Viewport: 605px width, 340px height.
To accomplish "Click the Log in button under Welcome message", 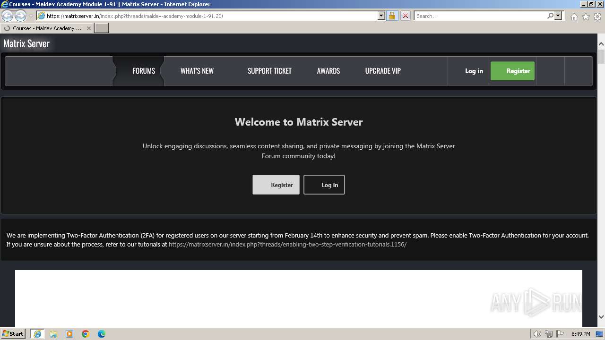I will click(x=324, y=185).
